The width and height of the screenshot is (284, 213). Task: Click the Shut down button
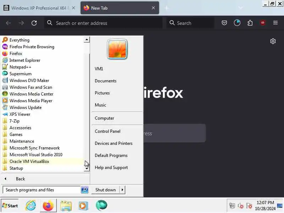click(x=105, y=190)
